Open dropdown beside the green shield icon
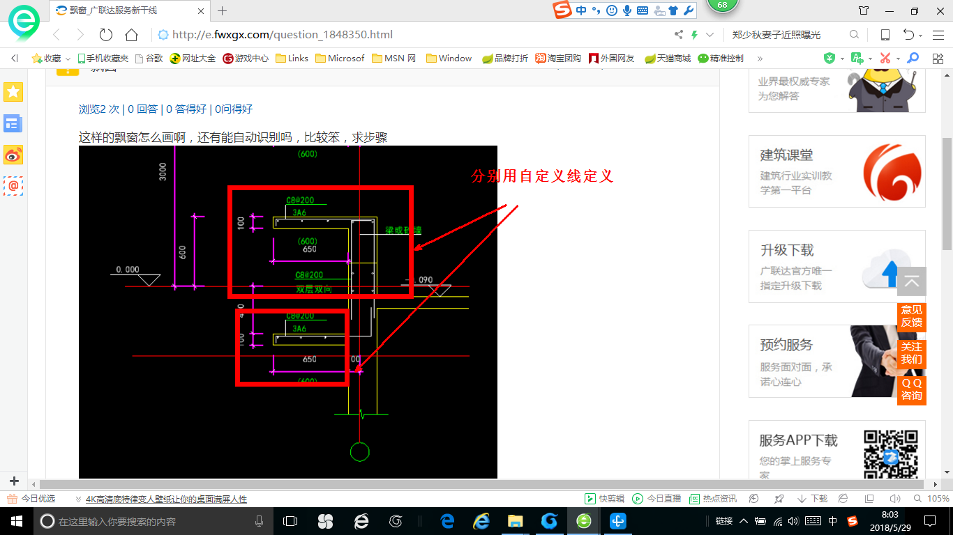Image resolution: width=953 pixels, height=535 pixels. coord(842,59)
